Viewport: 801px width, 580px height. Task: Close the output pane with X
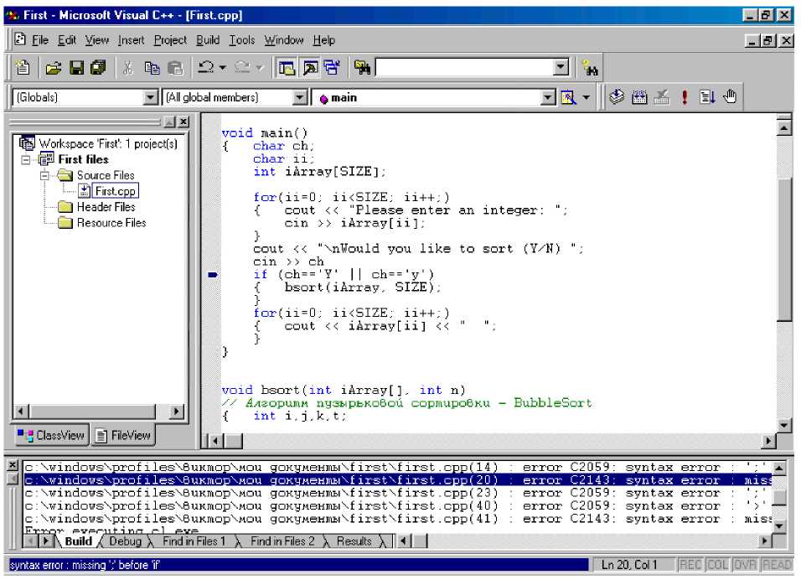13,465
